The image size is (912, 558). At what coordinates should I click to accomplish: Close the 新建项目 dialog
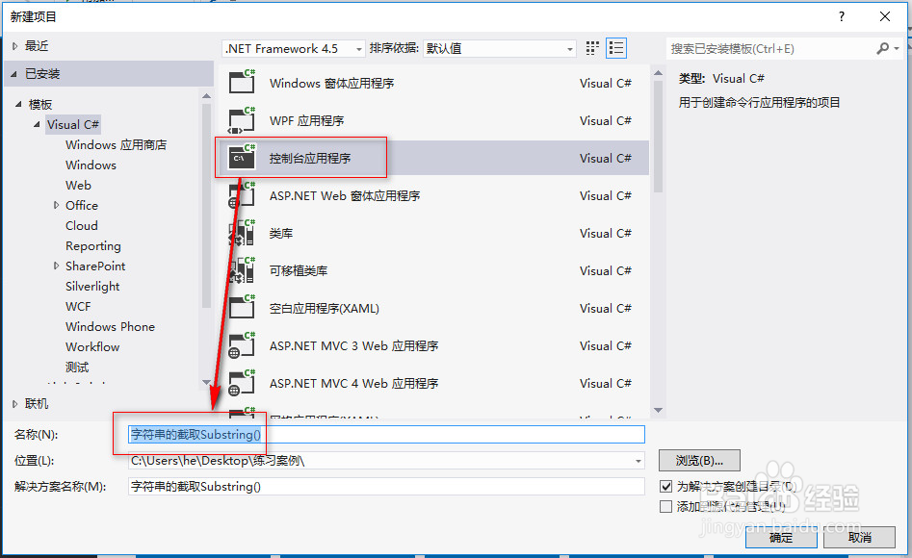(885, 16)
